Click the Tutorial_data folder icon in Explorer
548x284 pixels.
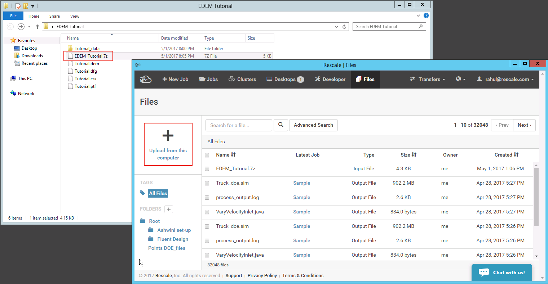[70, 48]
